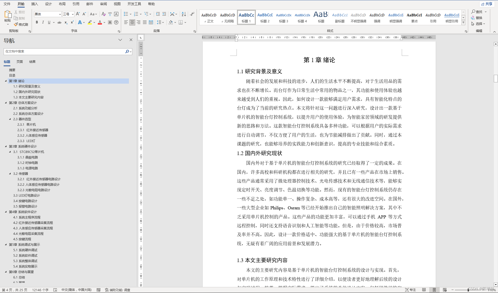Click the sort A-Z icon

(184, 14)
